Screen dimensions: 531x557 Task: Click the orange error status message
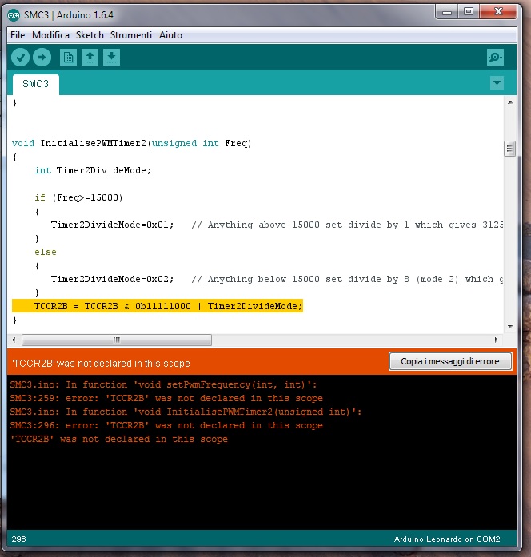pyautogui.click(x=101, y=364)
